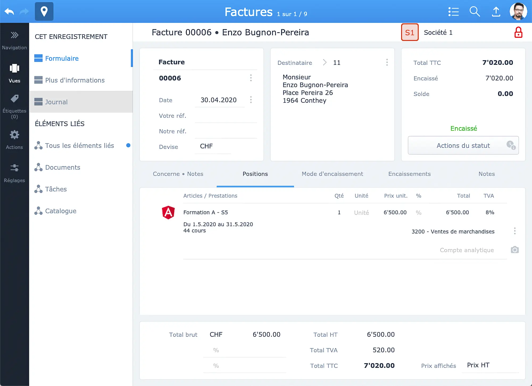This screenshot has width=532, height=386.
Task: Open the invoice number 00006 options menu
Action: tap(251, 78)
